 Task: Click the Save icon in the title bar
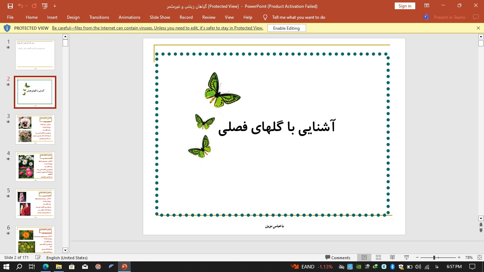click(x=10, y=6)
